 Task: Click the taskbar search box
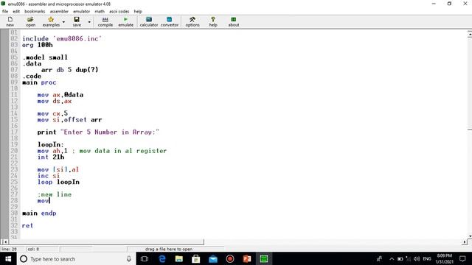pos(76,258)
